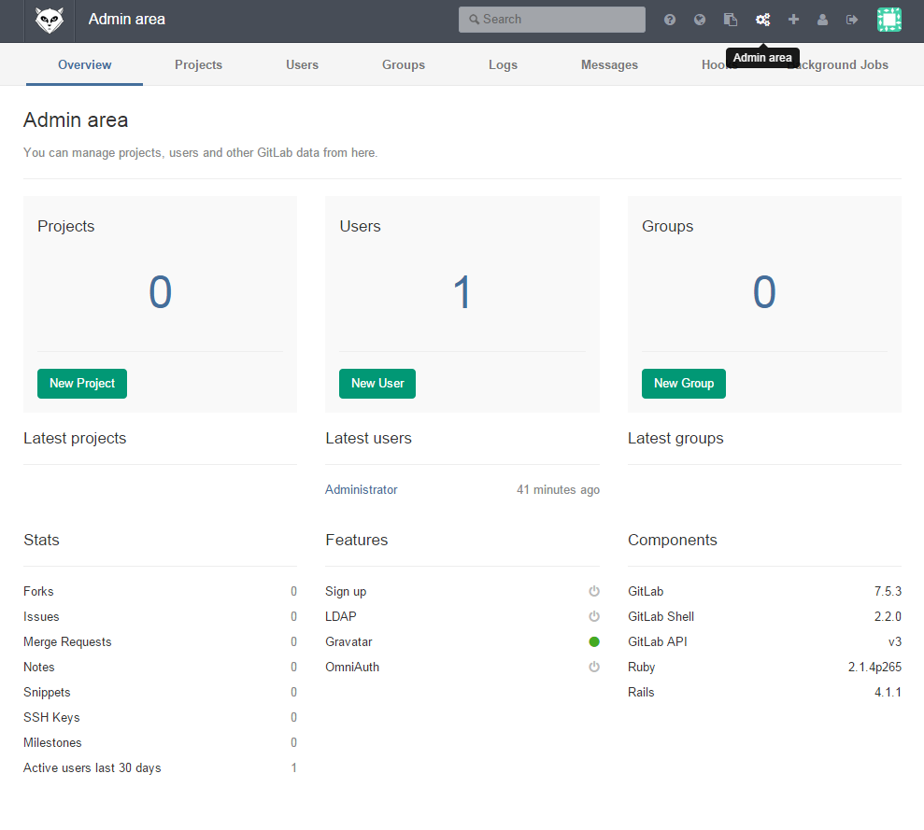Click the OmniAuth feature label
Screen dimensions: 924x830
coord(352,667)
